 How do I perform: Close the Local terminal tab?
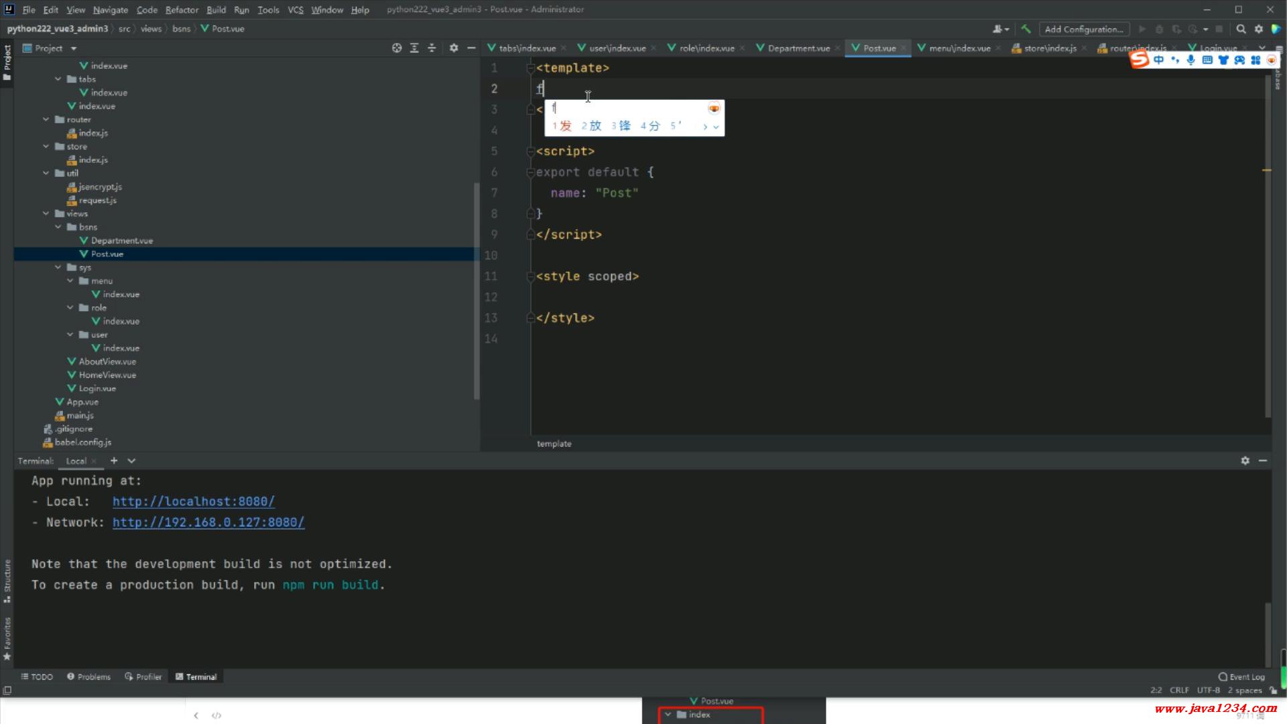coord(94,461)
